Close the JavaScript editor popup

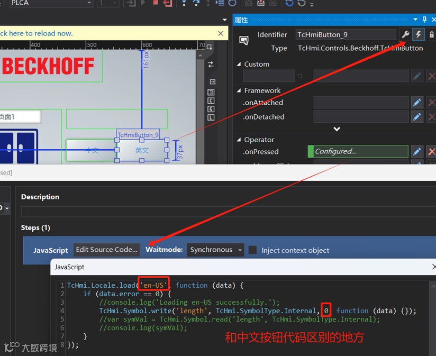(x=434, y=267)
